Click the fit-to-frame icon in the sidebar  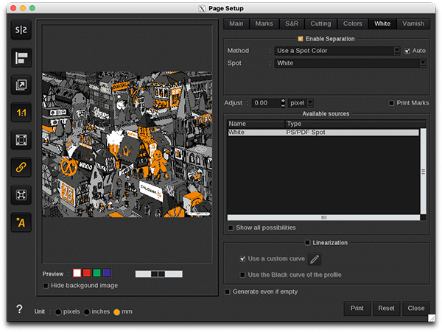click(x=21, y=140)
